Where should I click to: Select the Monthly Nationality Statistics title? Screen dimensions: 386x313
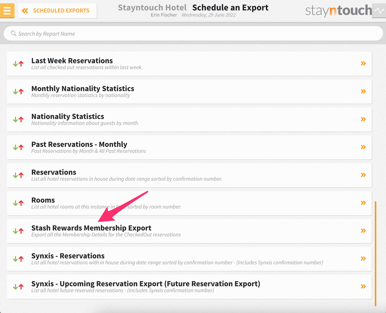pyautogui.click(x=83, y=88)
